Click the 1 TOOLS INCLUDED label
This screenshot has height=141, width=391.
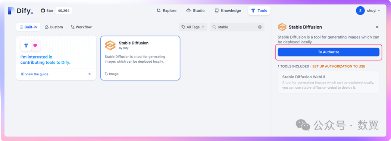point(293,66)
